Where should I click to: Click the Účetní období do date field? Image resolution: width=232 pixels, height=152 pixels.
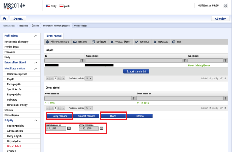(89, 129)
